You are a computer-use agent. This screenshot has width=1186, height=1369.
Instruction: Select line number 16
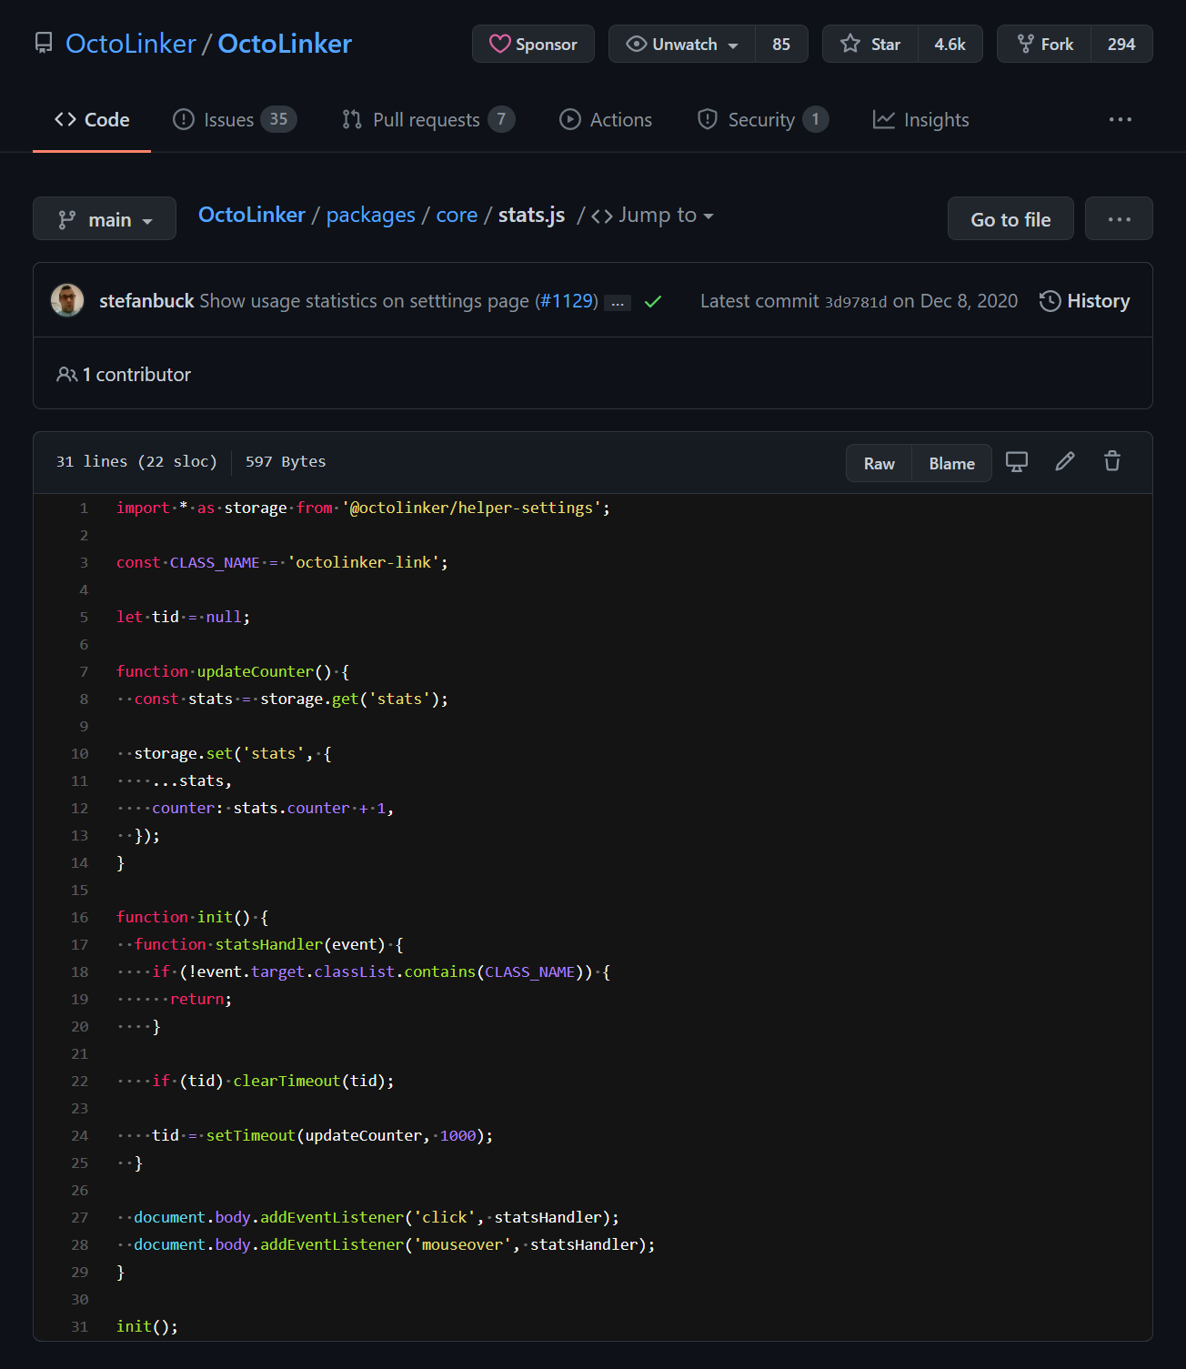pos(80,917)
